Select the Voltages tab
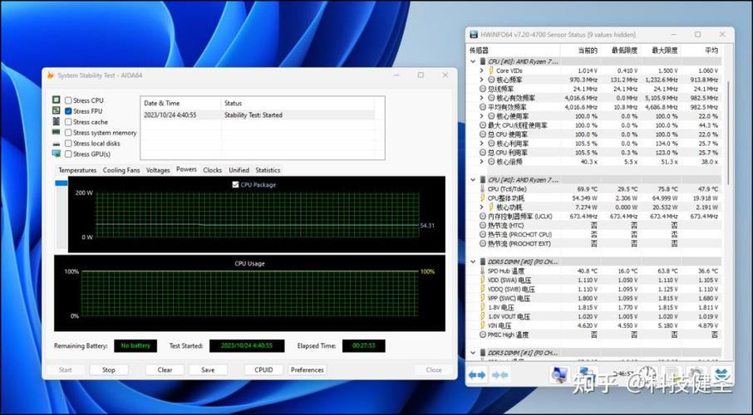This screenshot has height=415, width=753. pyautogui.click(x=158, y=170)
